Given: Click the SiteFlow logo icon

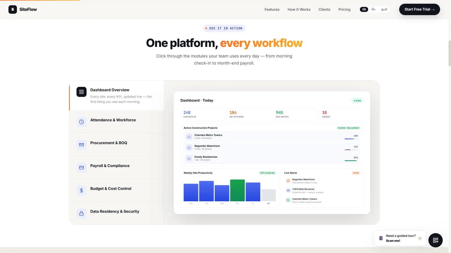Looking at the screenshot, I should click(x=13, y=9).
